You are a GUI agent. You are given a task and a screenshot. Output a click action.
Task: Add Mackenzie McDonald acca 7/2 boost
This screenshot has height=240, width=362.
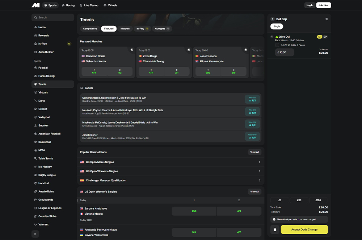tap(252, 124)
